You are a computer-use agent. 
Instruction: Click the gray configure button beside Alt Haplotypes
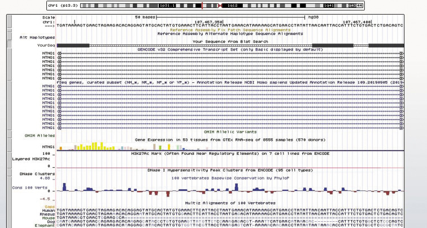point(10,37)
